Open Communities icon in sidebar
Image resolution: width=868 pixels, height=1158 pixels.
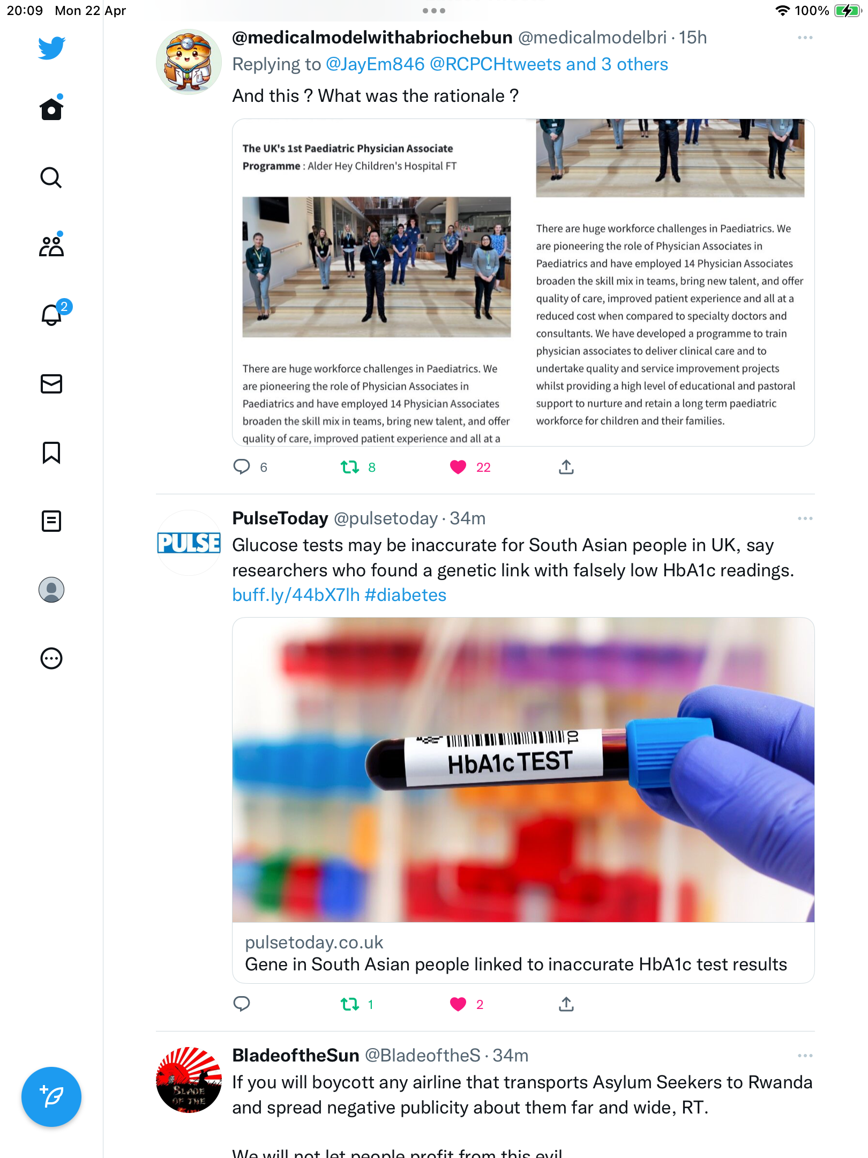pos(51,246)
